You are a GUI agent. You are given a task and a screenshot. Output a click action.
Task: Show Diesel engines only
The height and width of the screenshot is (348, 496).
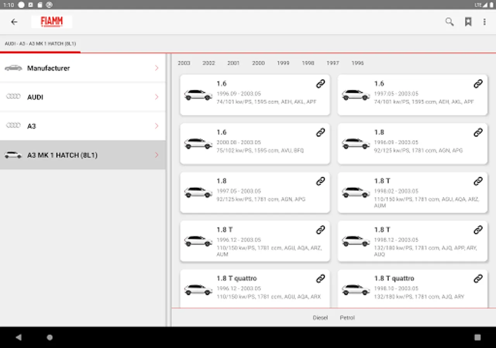320,318
